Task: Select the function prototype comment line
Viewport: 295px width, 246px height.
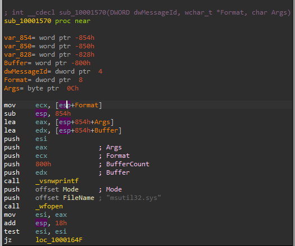Action: [147, 12]
